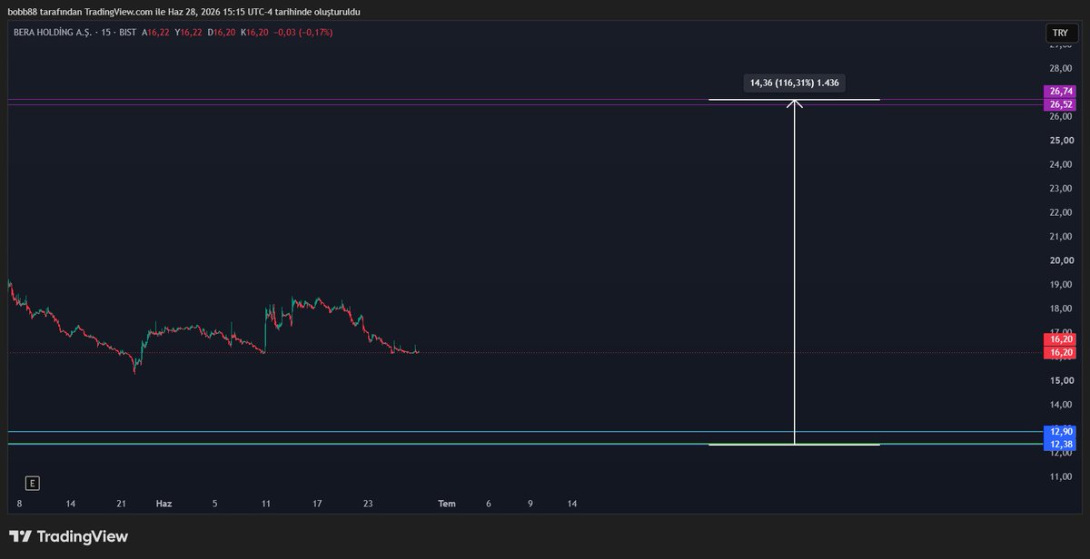Click the 12,38 blue price label
1090x559 pixels.
1060,444
